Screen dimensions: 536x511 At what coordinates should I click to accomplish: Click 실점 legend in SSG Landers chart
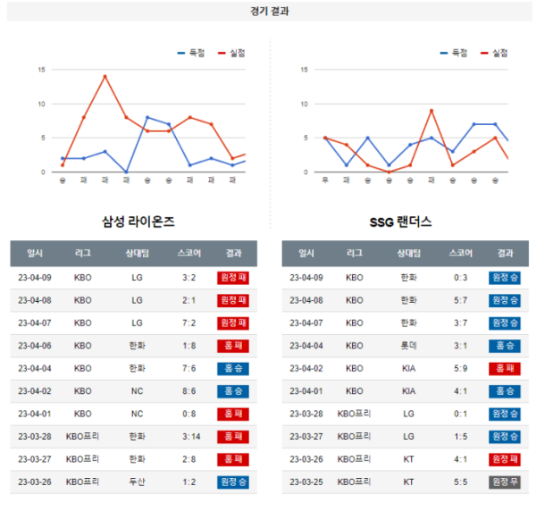point(494,53)
